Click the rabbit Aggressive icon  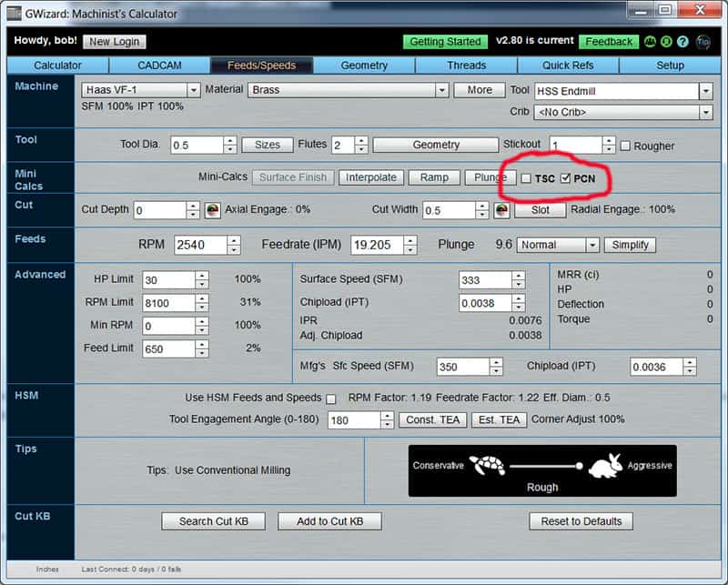coord(606,466)
